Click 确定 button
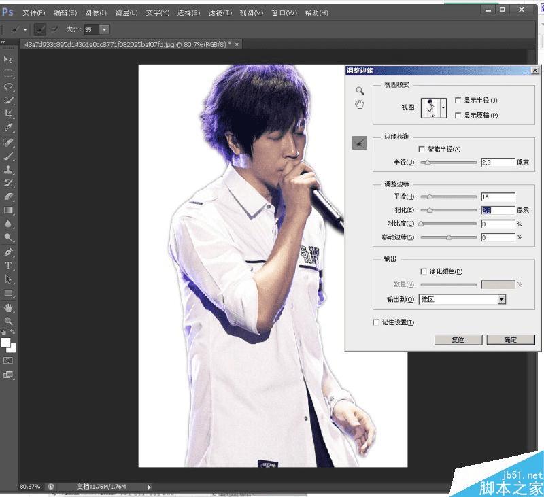Image resolution: width=544 pixels, height=497 pixels. tap(511, 339)
